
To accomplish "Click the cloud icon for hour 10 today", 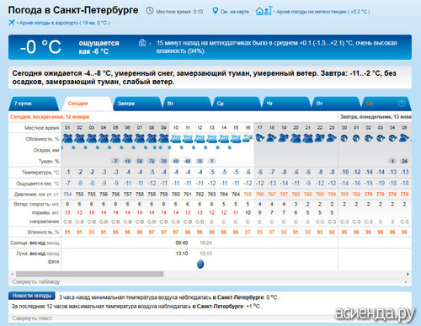I will (176, 138).
